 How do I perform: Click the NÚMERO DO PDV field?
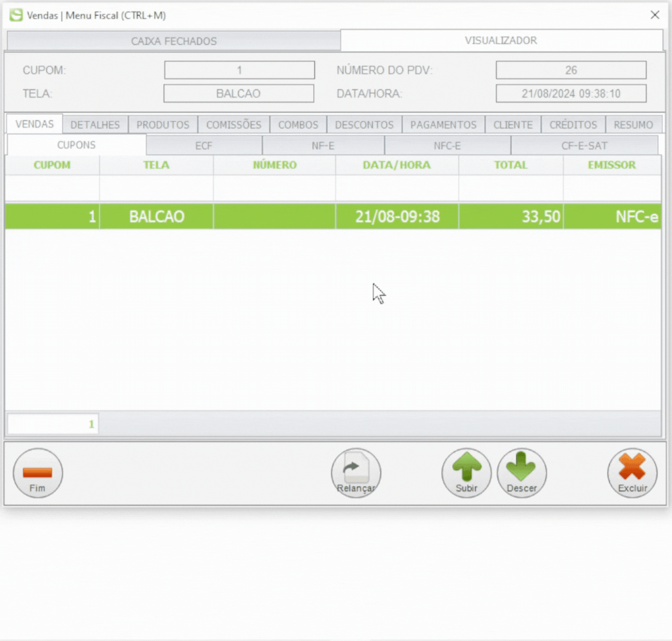pos(571,70)
